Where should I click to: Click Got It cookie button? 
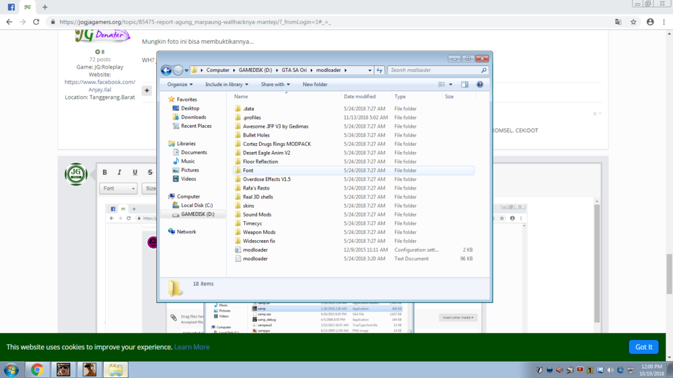point(643,347)
